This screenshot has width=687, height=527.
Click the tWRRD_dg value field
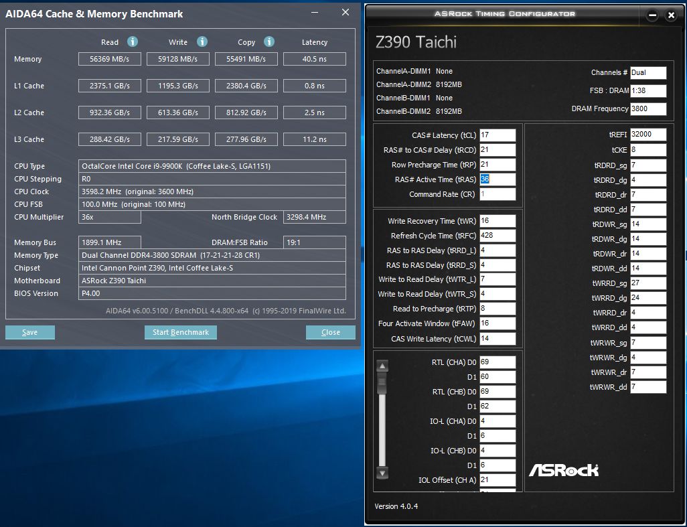coord(648,298)
